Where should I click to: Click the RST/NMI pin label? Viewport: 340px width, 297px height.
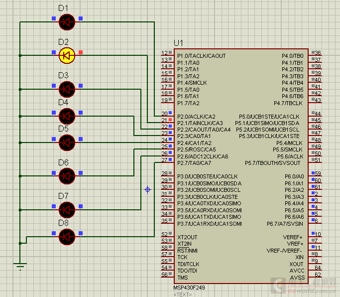coord(187,251)
